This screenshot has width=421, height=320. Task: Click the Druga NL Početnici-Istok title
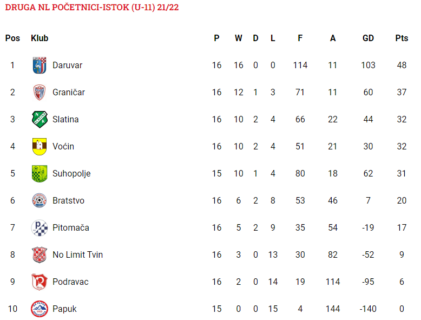click(x=92, y=8)
